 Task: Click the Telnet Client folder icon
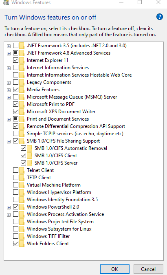(22, 170)
